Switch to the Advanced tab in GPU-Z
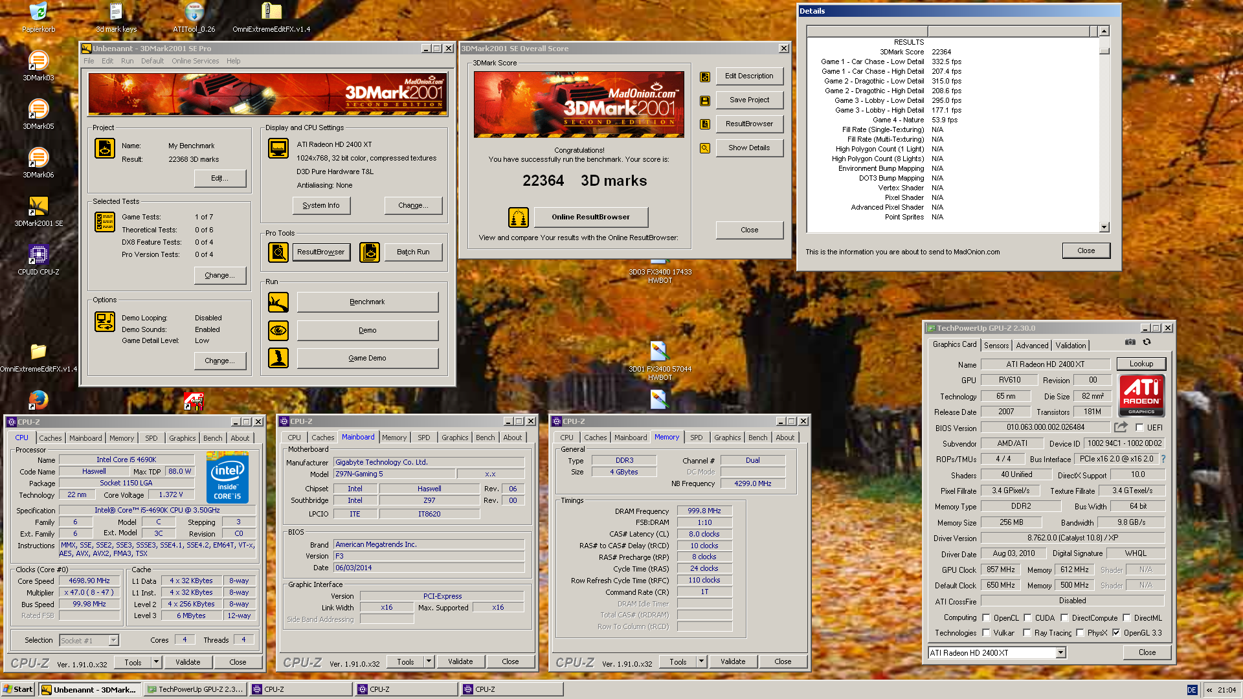Image resolution: width=1243 pixels, height=699 pixels. (x=1032, y=346)
